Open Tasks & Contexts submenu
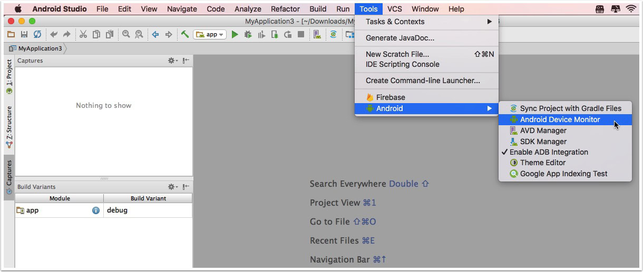This screenshot has height=272, width=643. point(426,22)
